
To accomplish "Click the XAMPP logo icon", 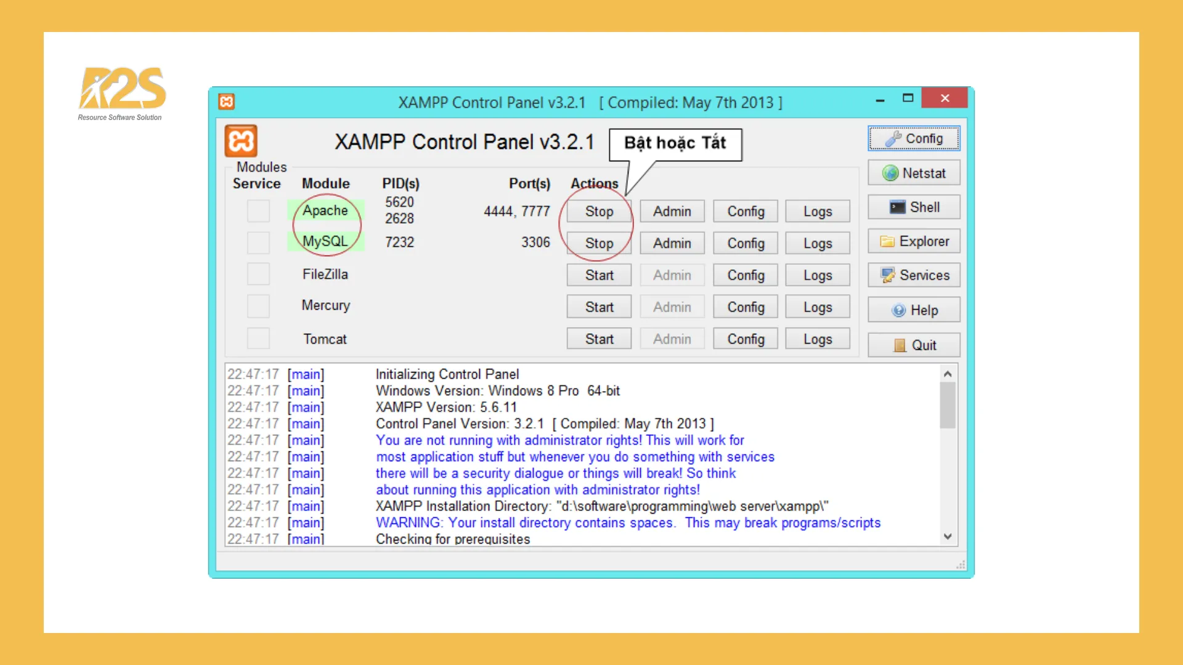I will tap(242, 140).
